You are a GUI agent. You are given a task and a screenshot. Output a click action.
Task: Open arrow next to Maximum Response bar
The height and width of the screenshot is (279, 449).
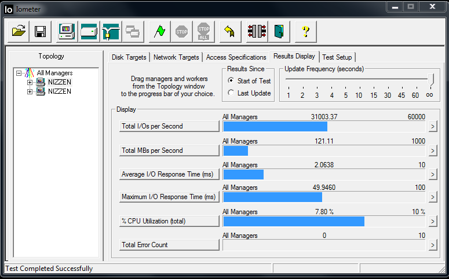[x=433, y=197]
